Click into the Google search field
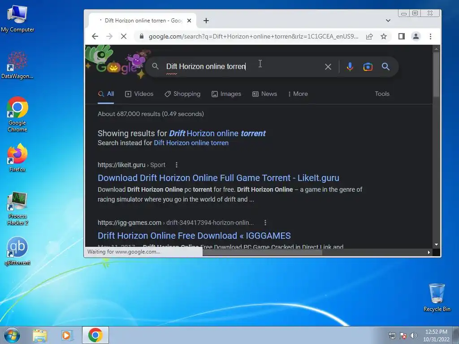Image resolution: width=459 pixels, height=344 pixels. 243,67
